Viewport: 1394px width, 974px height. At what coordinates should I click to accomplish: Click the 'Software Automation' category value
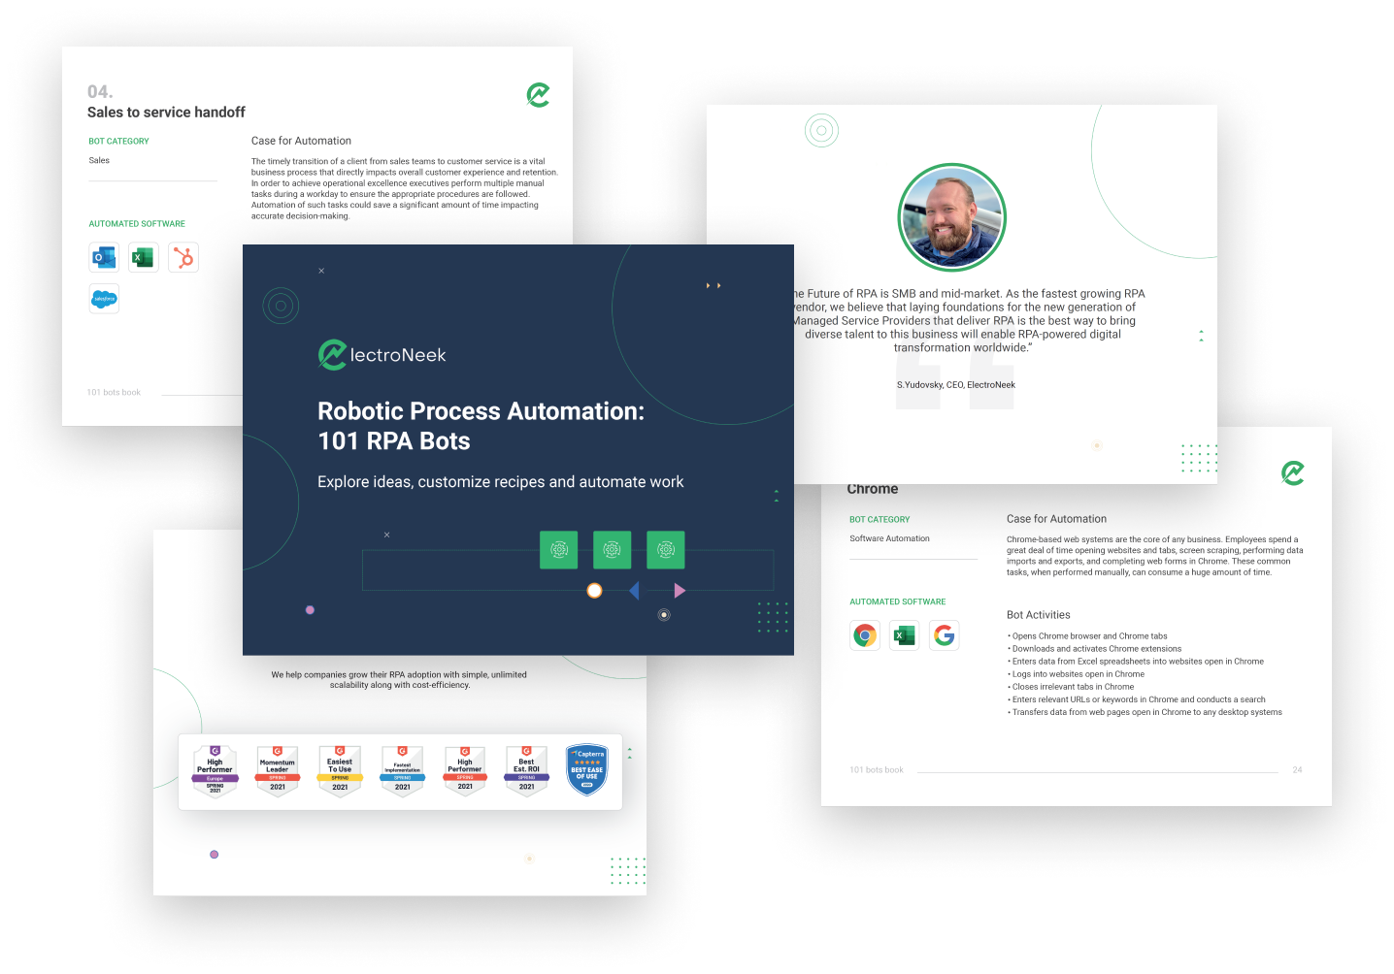pos(889,538)
